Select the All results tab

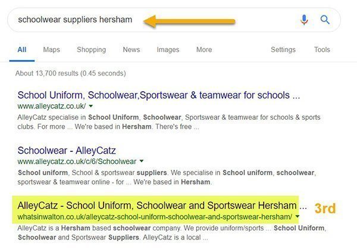(x=22, y=49)
